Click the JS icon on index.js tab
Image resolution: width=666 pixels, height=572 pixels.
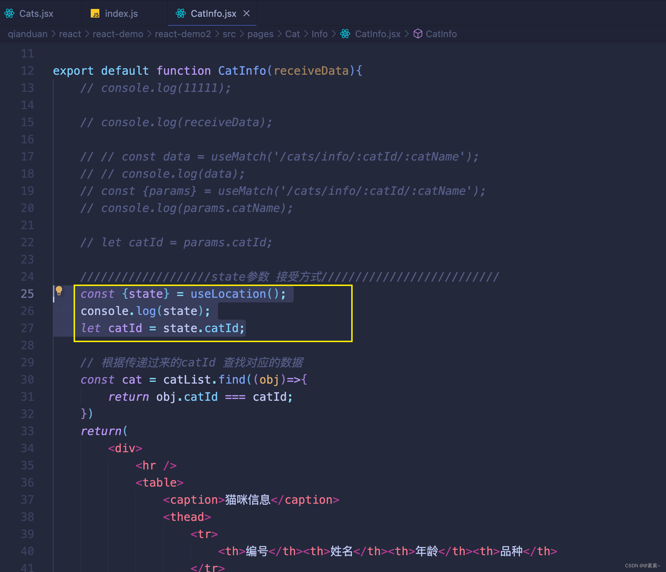(95, 14)
